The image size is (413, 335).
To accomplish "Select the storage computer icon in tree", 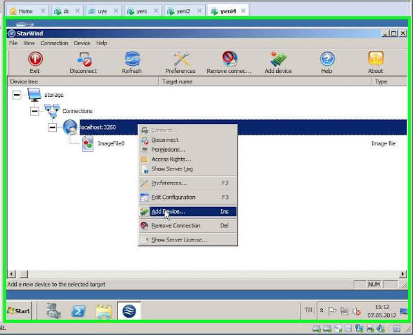I will (x=34, y=95).
